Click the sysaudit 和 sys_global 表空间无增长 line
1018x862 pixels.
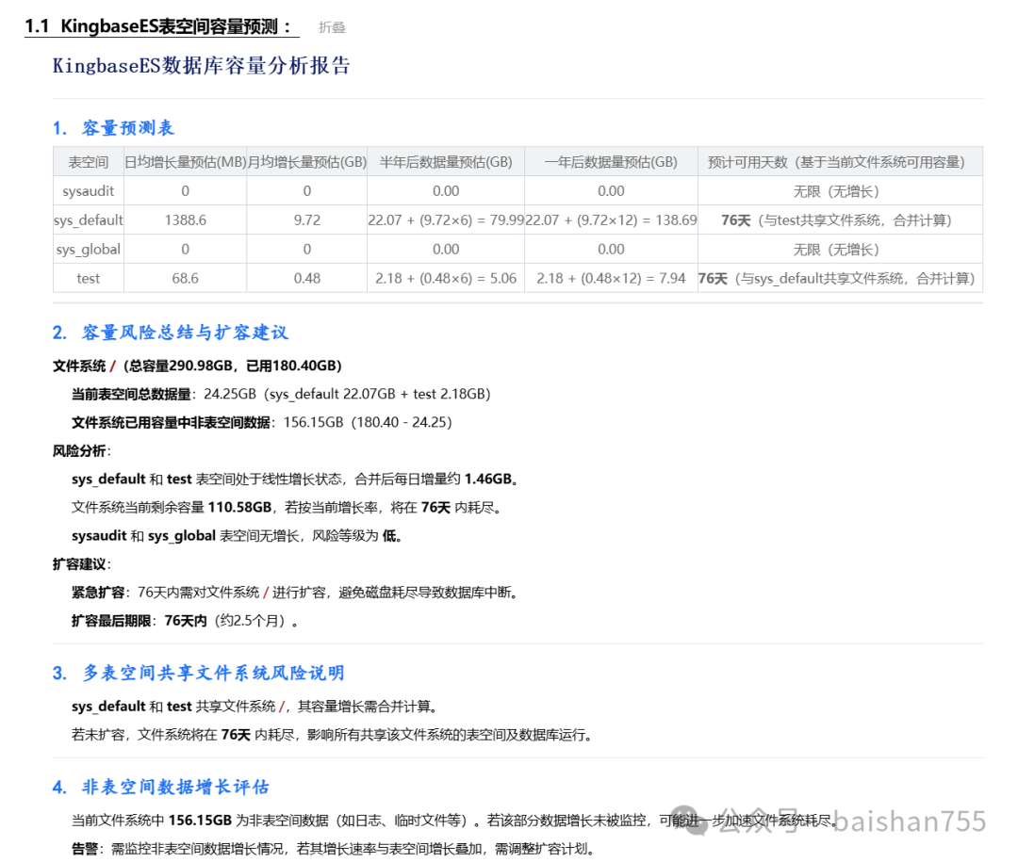click(x=237, y=536)
